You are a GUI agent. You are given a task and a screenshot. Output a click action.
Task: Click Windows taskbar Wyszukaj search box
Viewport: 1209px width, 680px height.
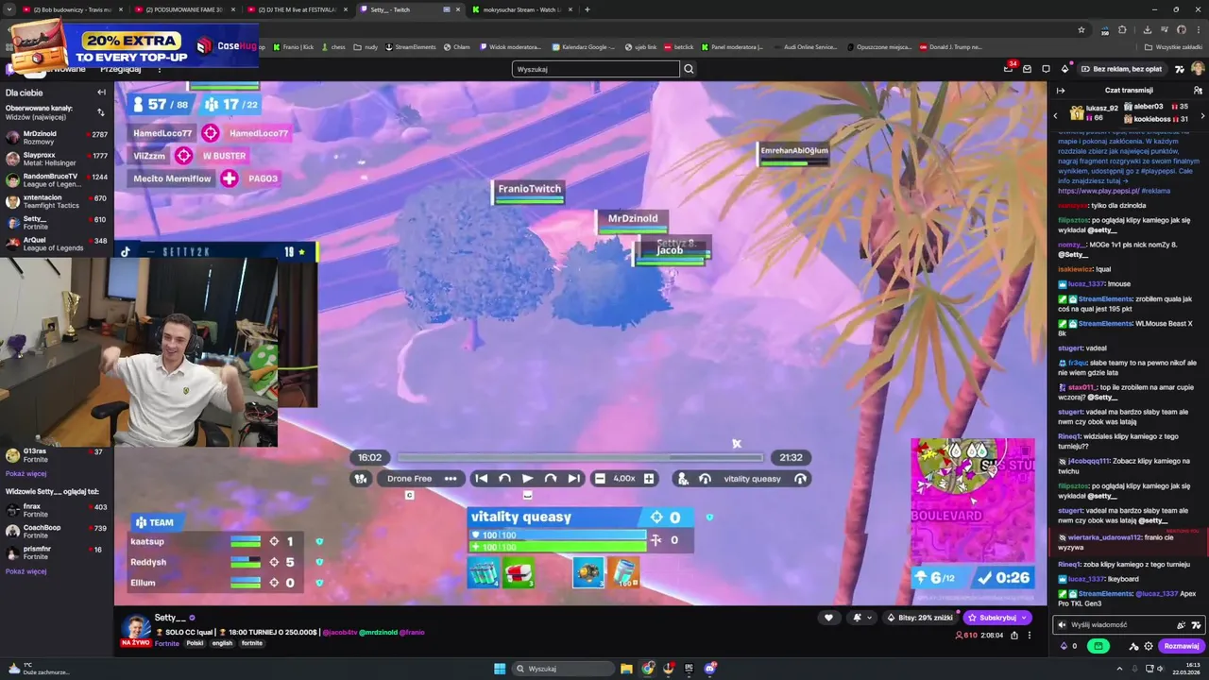563,669
